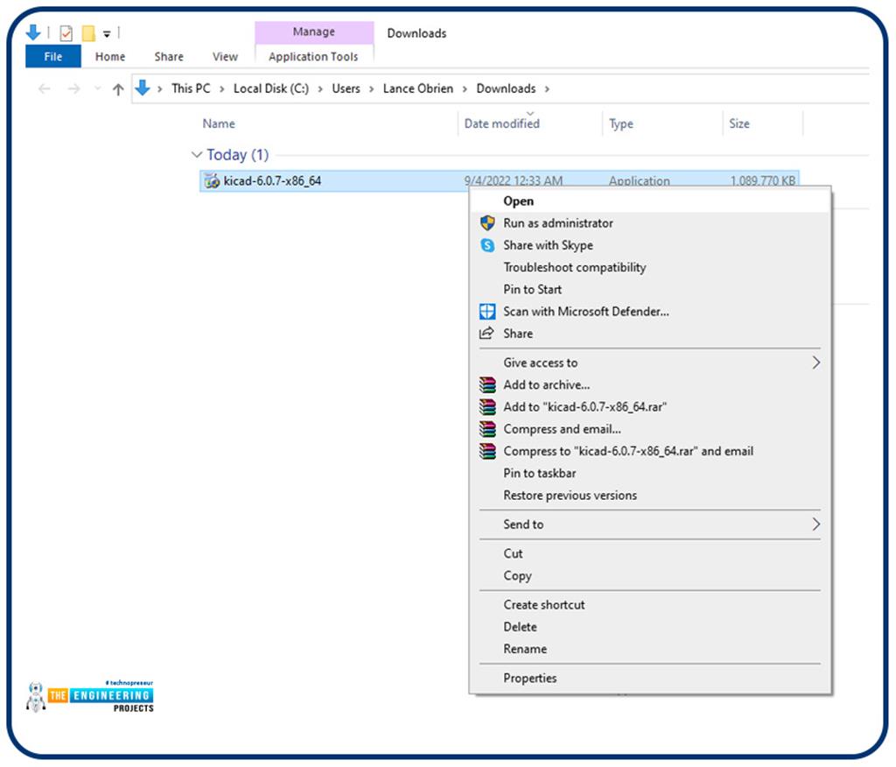896x767 pixels.
Task: Click the shield icon for Run as administrator
Action: click(x=487, y=223)
